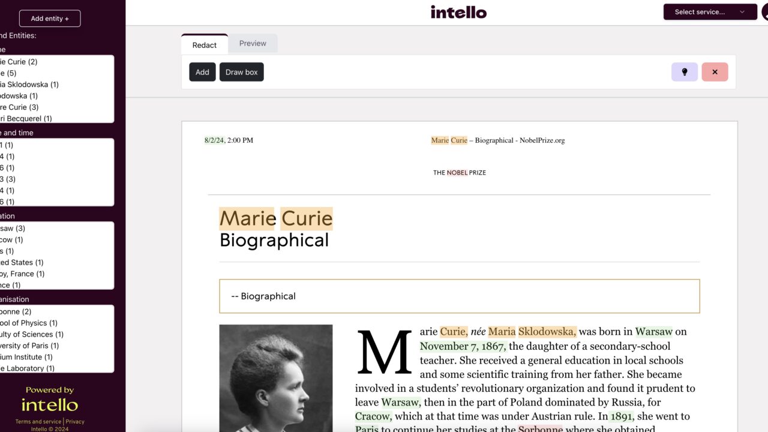Click the highlighted November 7, 1867 date
768x432 pixels.
[463, 346]
